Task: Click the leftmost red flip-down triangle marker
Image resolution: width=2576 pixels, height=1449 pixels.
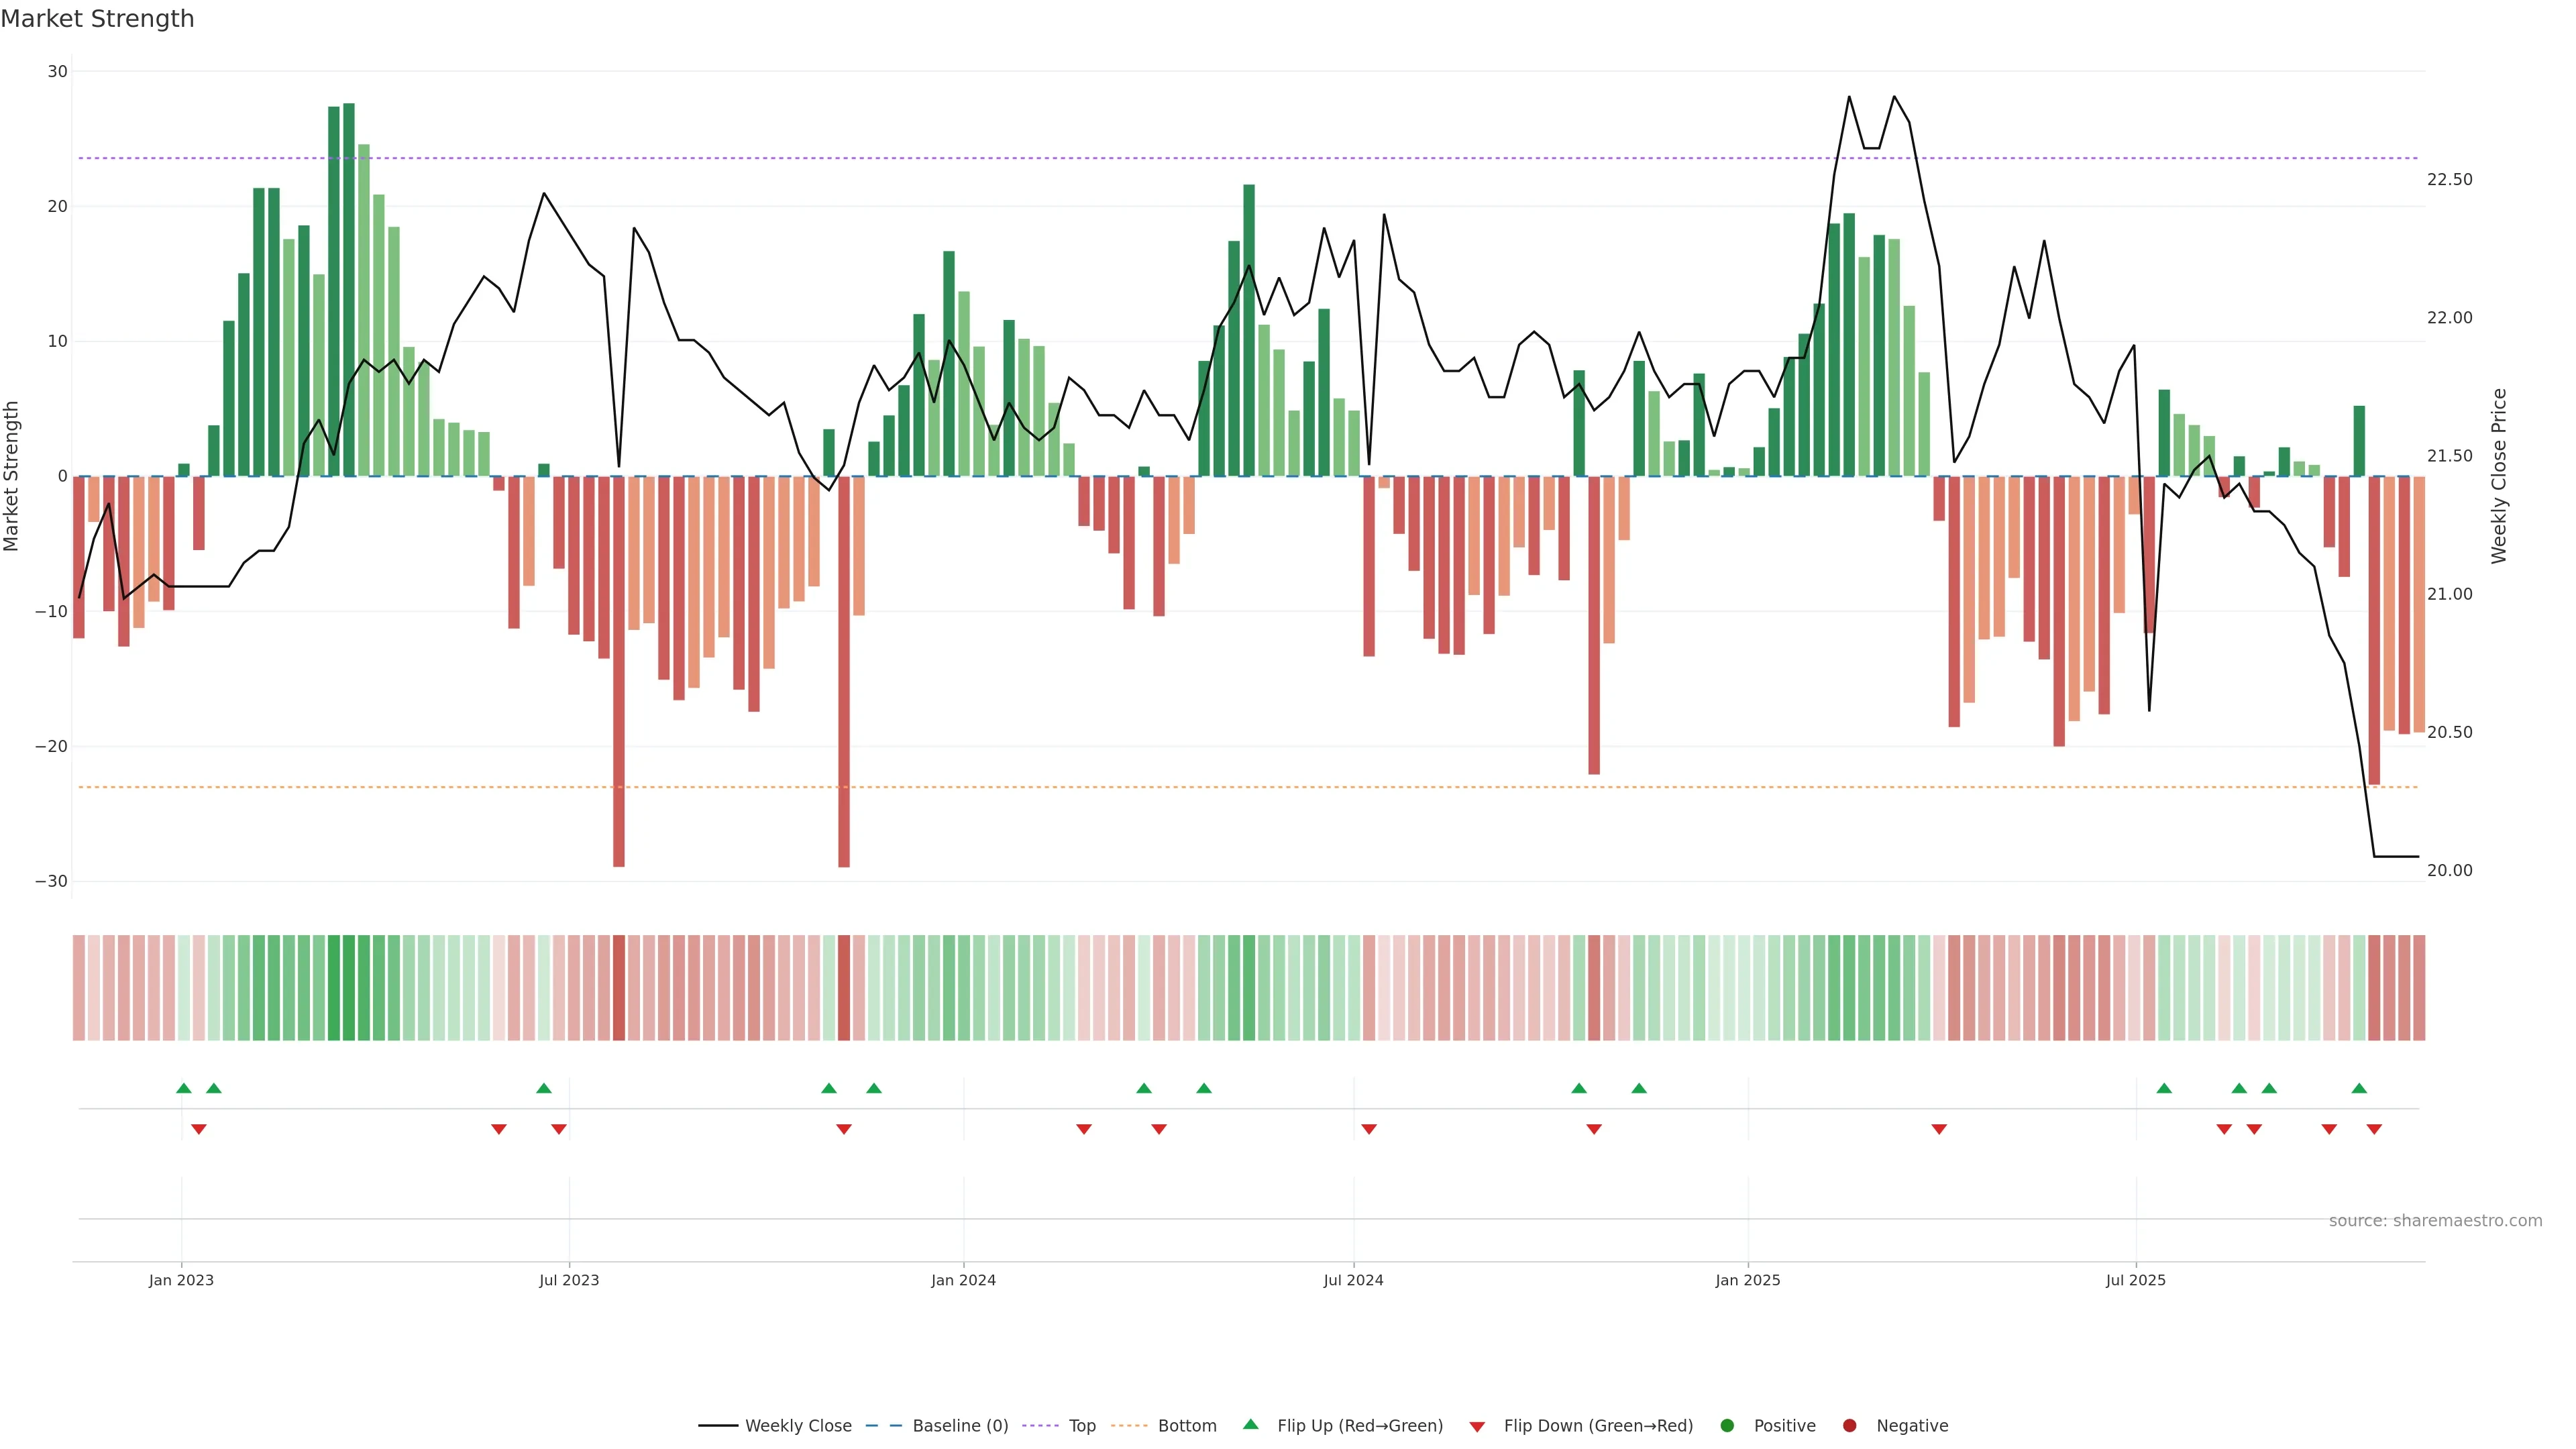Action: 199,1129
